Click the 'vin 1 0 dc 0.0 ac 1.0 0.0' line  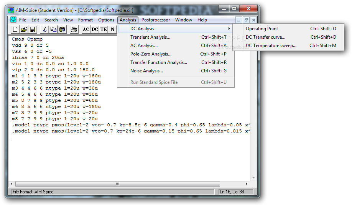(50, 64)
